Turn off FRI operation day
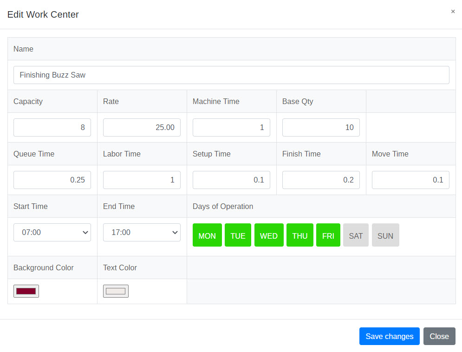Viewport: 462px width, 352px height. [x=328, y=235]
